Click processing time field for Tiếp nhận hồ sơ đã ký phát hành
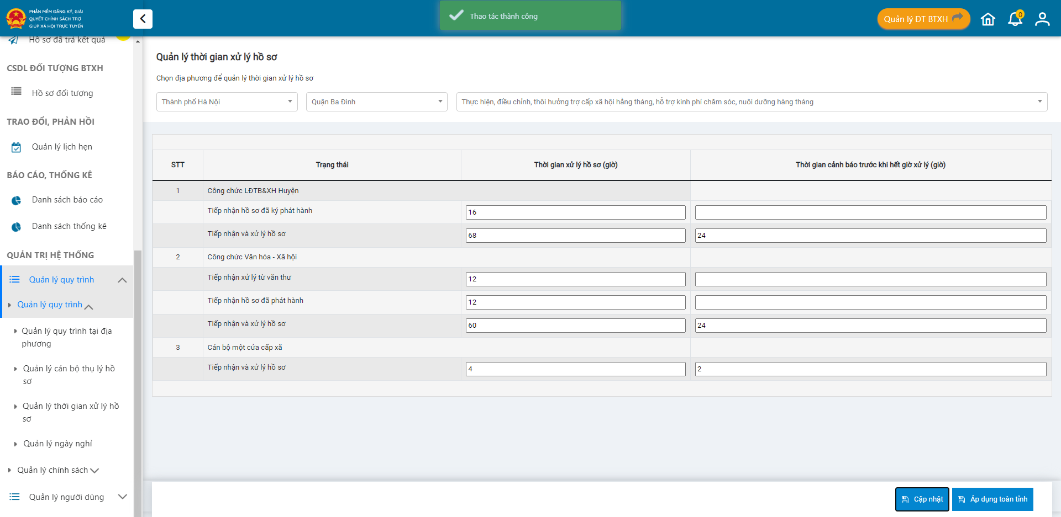The height and width of the screenshot is (517, 1061). pyautogui.click(x=575, y=212)
